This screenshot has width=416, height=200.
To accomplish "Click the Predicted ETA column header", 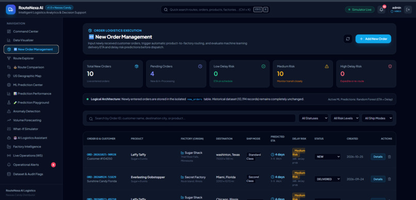I will coord(278,139).
